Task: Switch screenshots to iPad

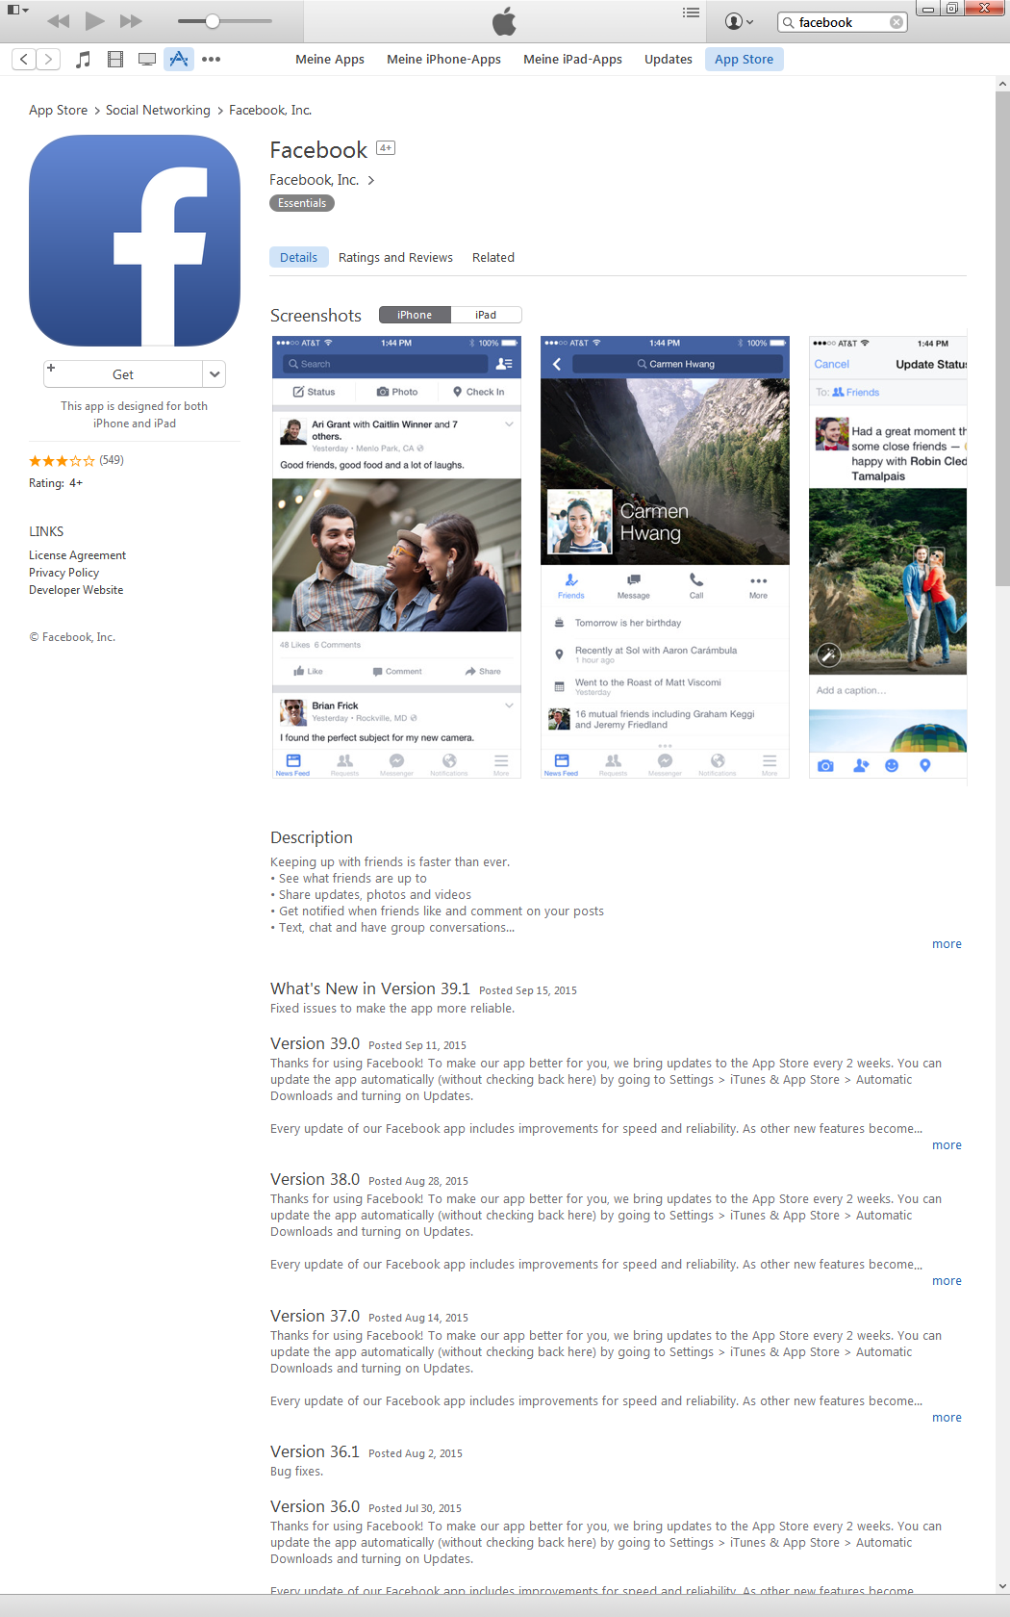Action: pyautogui.click(x=486, y=315)
